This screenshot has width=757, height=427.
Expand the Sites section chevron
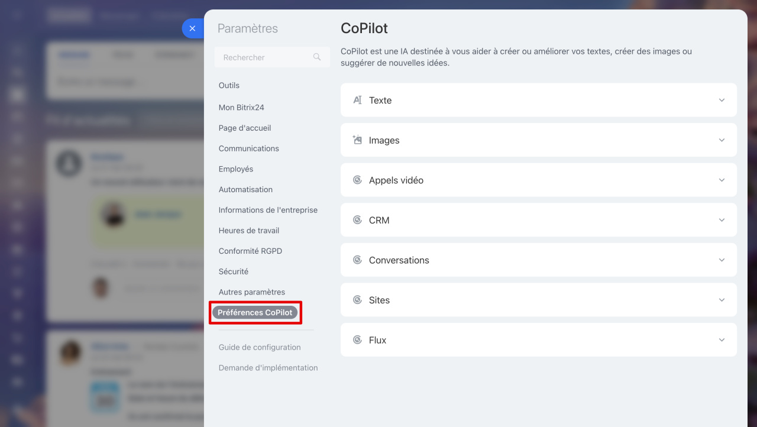(x=722, y=300)
